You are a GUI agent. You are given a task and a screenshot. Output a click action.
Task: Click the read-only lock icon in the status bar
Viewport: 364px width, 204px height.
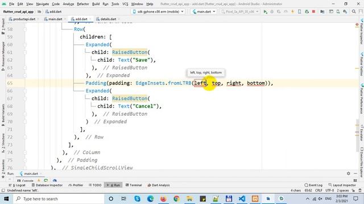[353, 190]
